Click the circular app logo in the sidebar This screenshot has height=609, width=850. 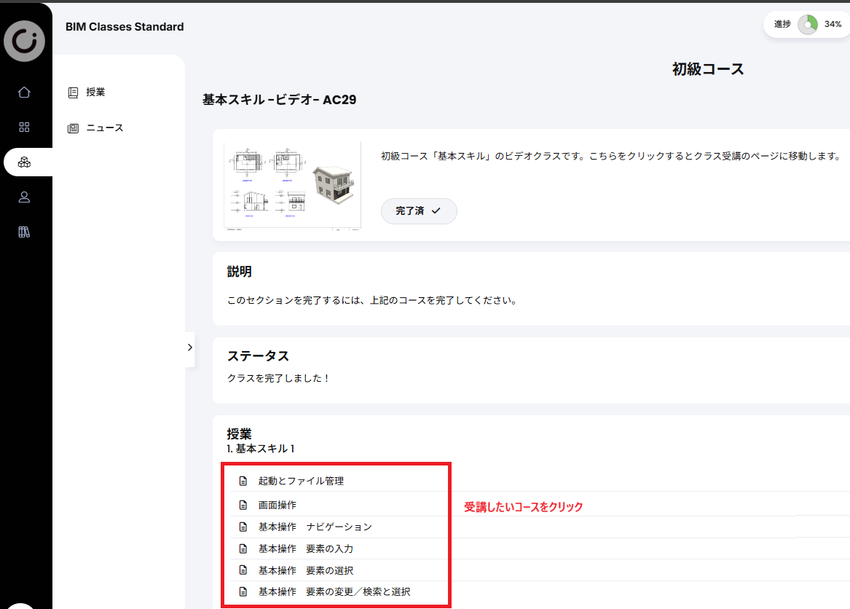point(24,41)
